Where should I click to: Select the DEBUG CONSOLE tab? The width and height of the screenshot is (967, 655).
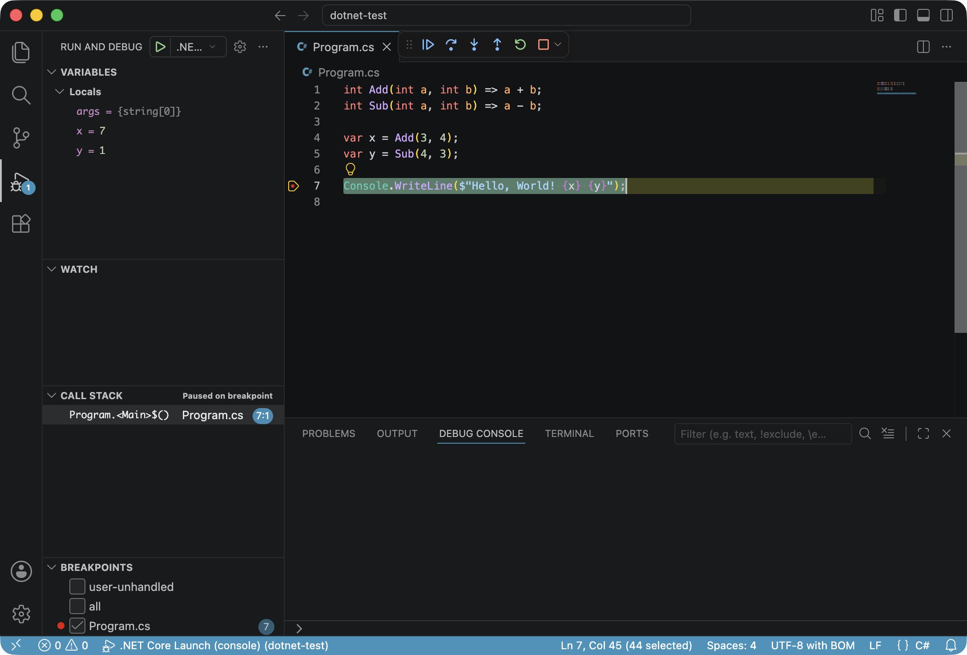coord(481,433)
